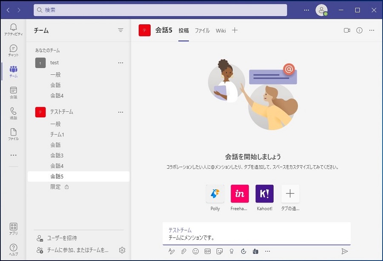The width and height of the screenshot is (383, 261).
Task: Open the Chat section icon
Action: tap(13, 51)
